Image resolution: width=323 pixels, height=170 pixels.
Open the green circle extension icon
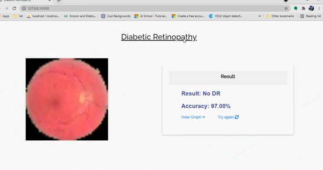coord(296,8)
